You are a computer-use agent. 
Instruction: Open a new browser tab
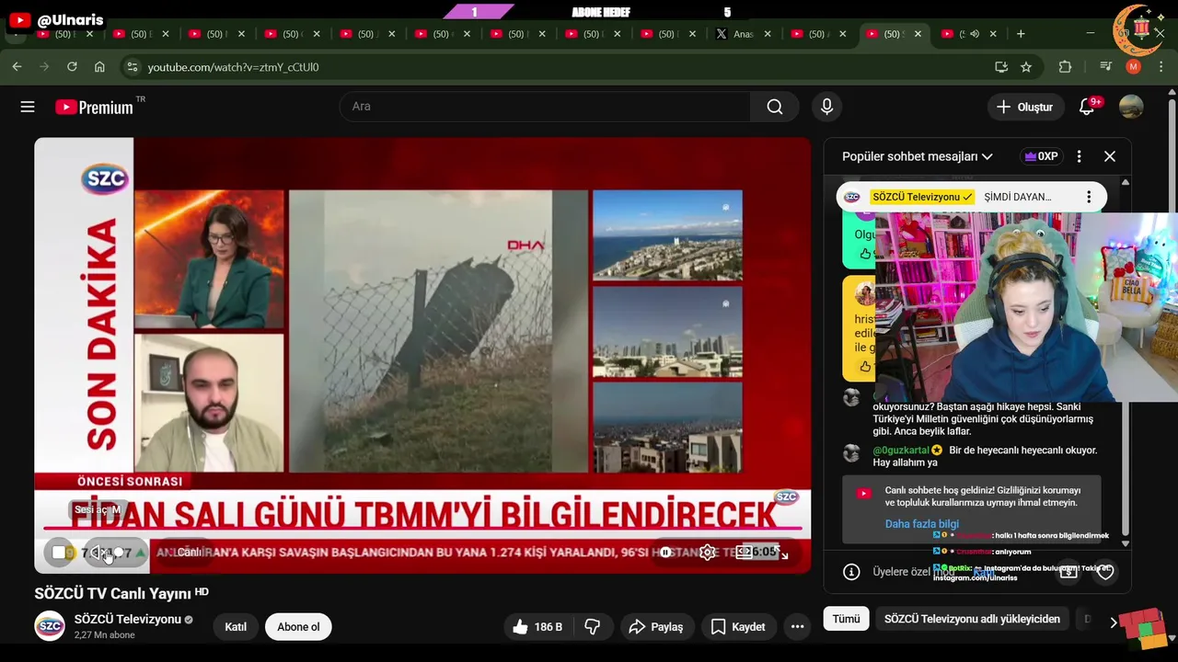(1021, 34)
